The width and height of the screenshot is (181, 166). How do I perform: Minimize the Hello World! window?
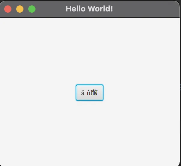coord(20,9)
